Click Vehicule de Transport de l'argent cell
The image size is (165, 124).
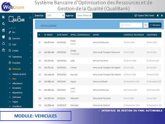point(106,68)
